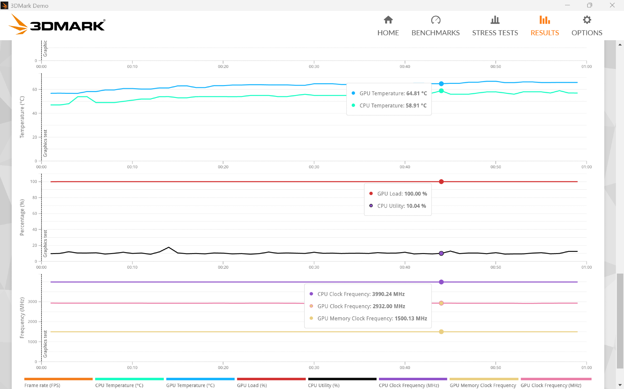Image resolution: width=624 pixels, height=389 pixels.
Task: Click the pink GPU Clock Frequency color bar
Action: click(x=556, y=379)
